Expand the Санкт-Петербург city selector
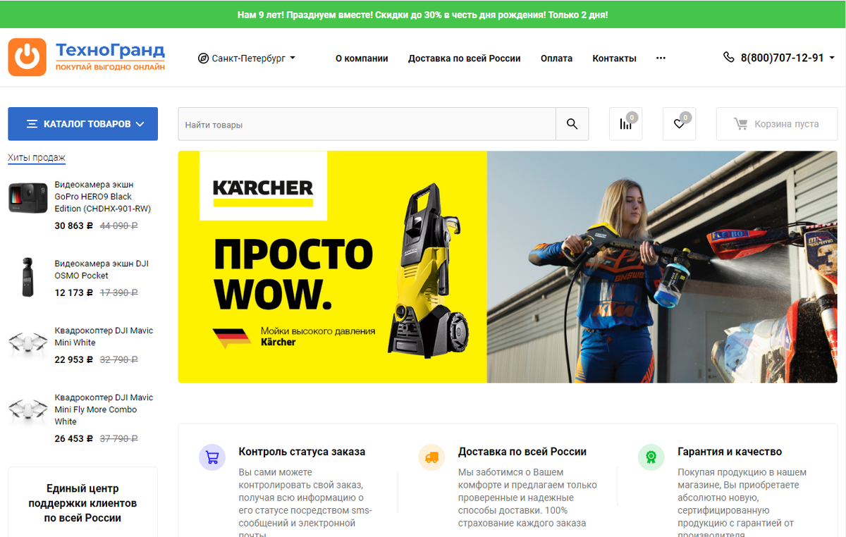Image resolution: width=846 pixels, height=537 pixels. [x=247, y=58]
